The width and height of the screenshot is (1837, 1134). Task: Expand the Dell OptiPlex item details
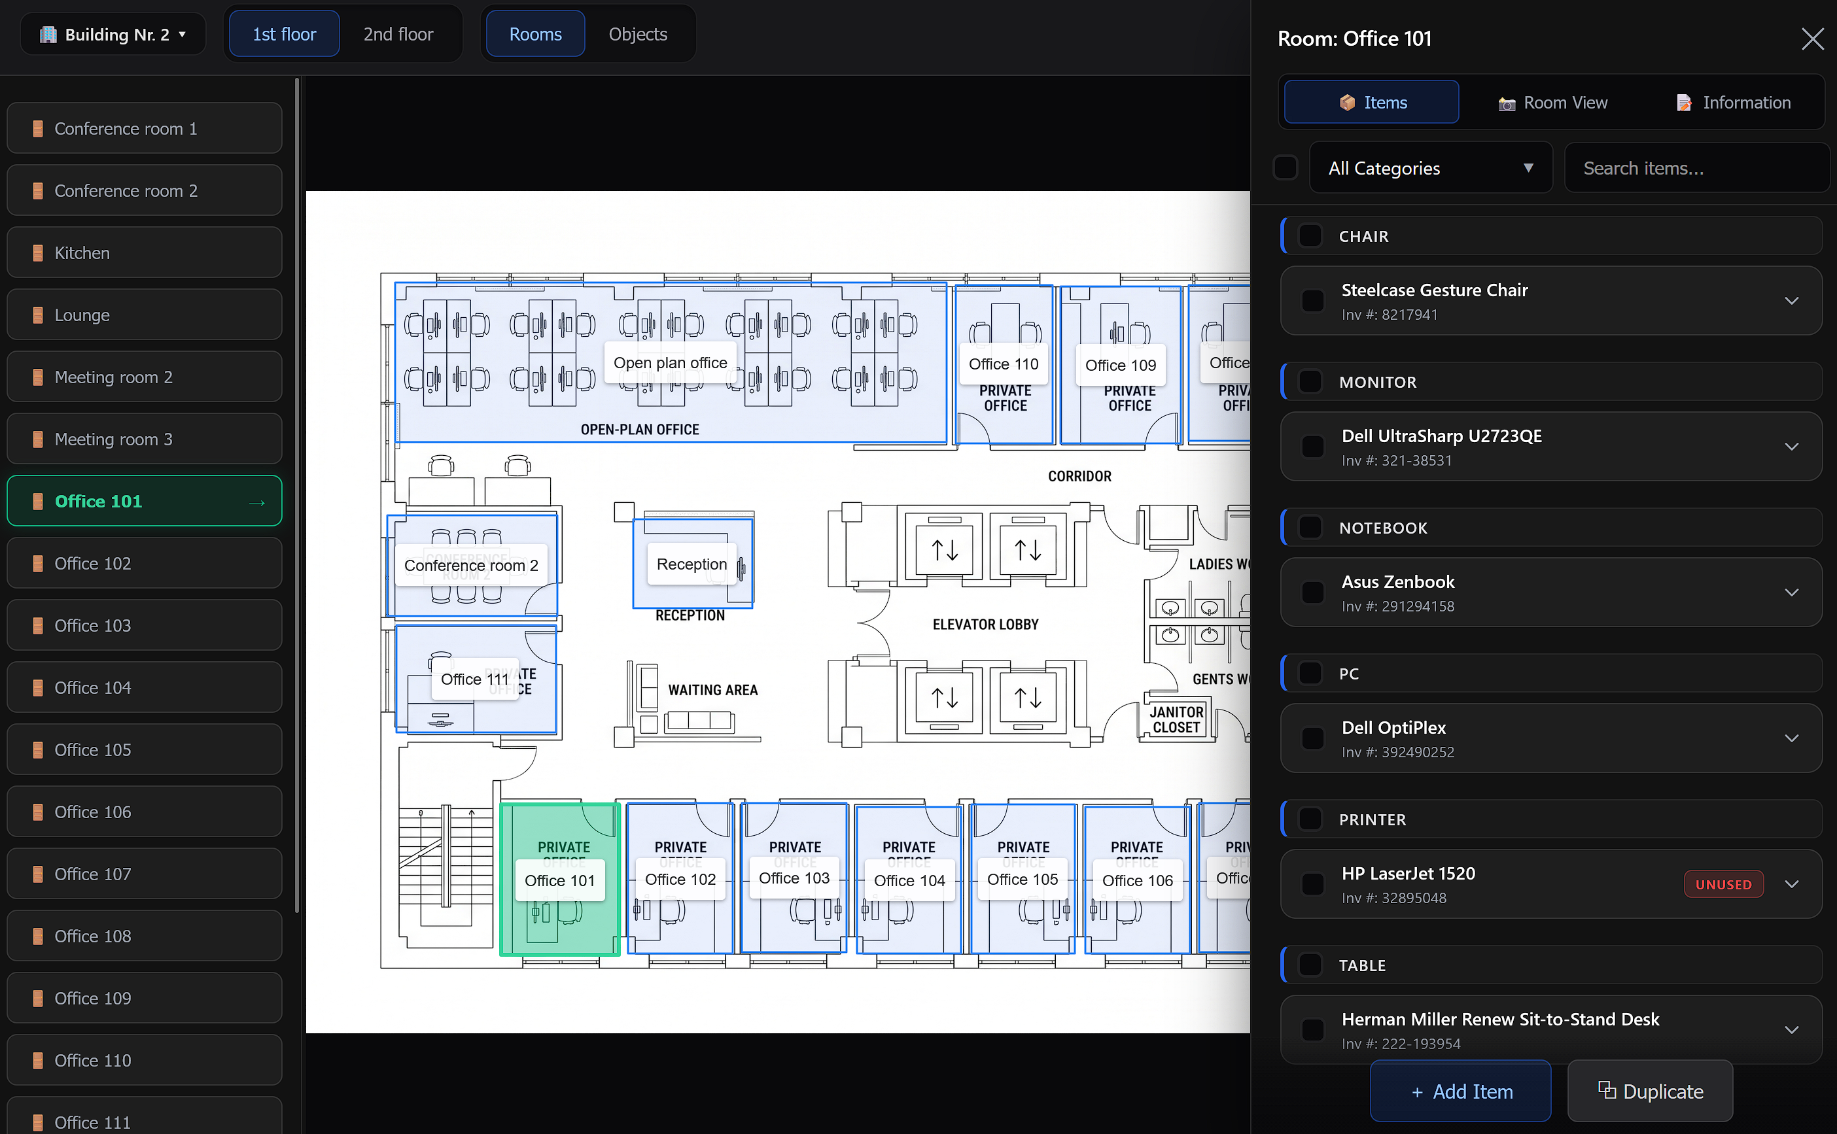click(1791, 739)
